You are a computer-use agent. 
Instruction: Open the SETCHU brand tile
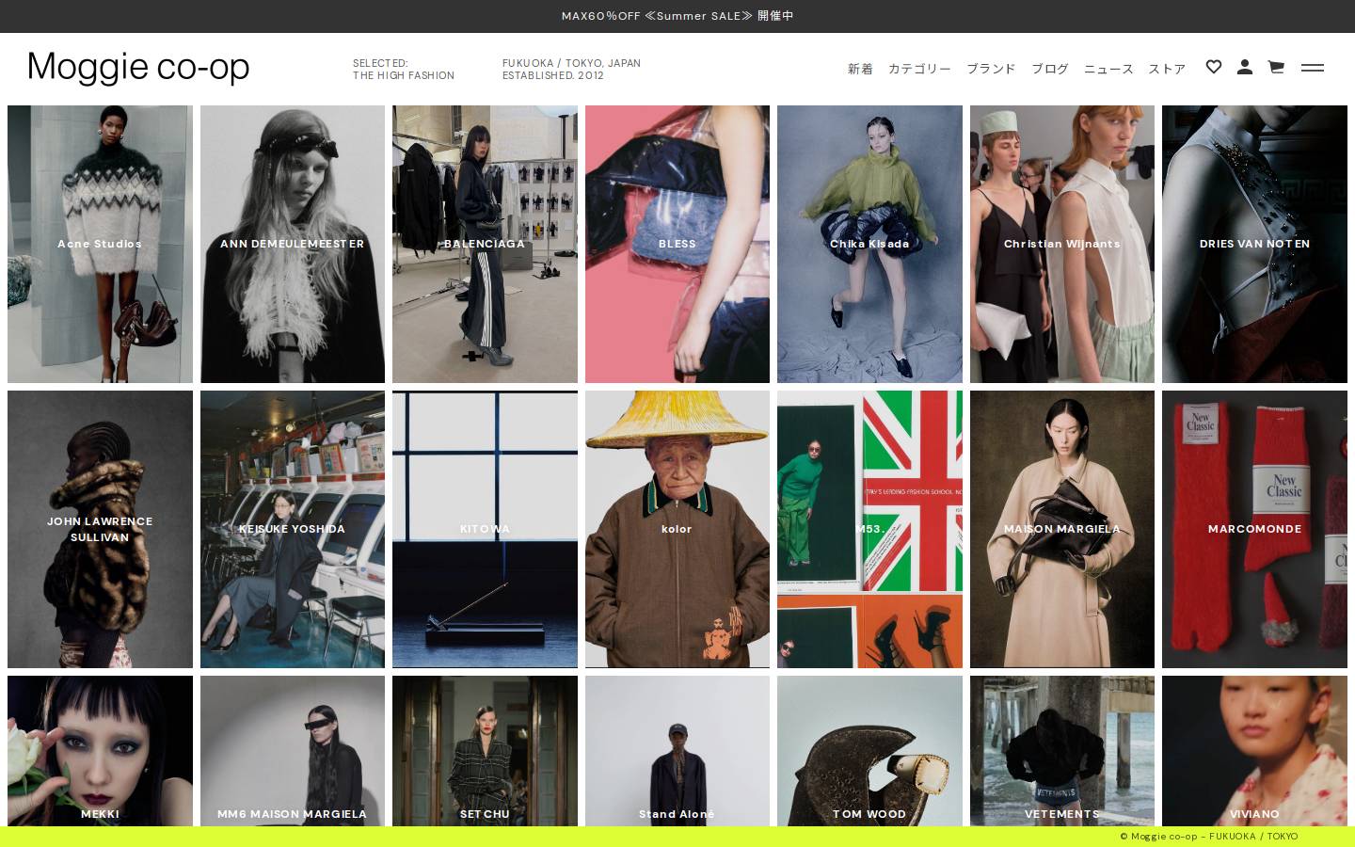click(485, 751)
